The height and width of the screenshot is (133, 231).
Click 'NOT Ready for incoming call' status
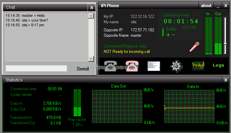pos(127,52)
